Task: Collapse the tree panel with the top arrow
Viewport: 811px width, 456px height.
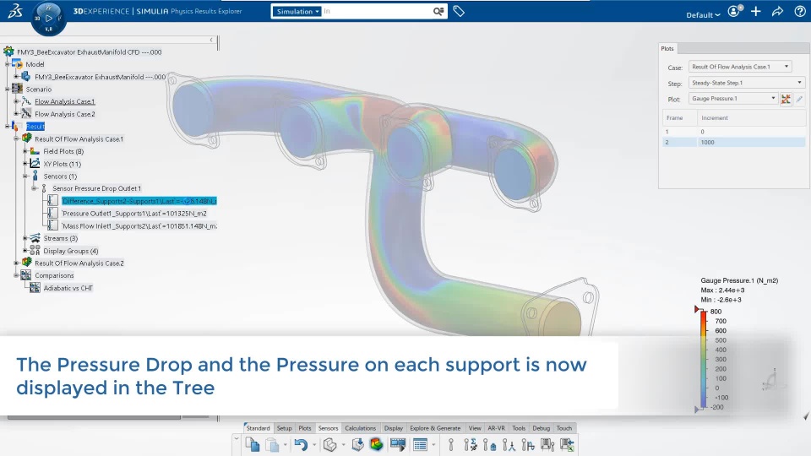Action: (211, 40)
